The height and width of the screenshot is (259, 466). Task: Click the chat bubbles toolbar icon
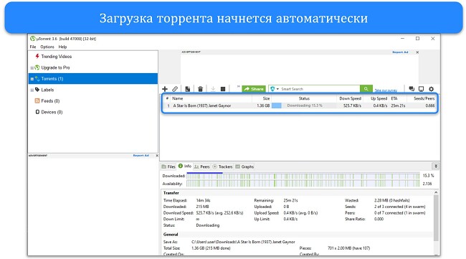click(x=412, y=89)
